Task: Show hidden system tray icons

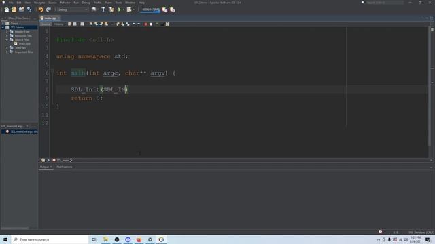Action: (x=379, y=239)
